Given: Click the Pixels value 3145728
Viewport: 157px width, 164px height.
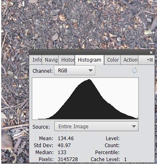Looking at the screenshot, I should (68, 159).
